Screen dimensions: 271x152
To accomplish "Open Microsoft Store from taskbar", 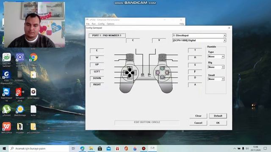I will (100, 148).
